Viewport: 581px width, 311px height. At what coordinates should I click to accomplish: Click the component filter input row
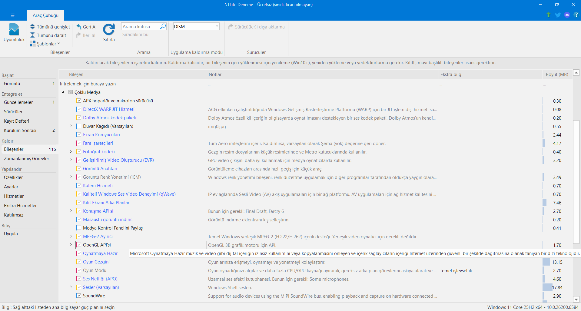click(133, 84)
